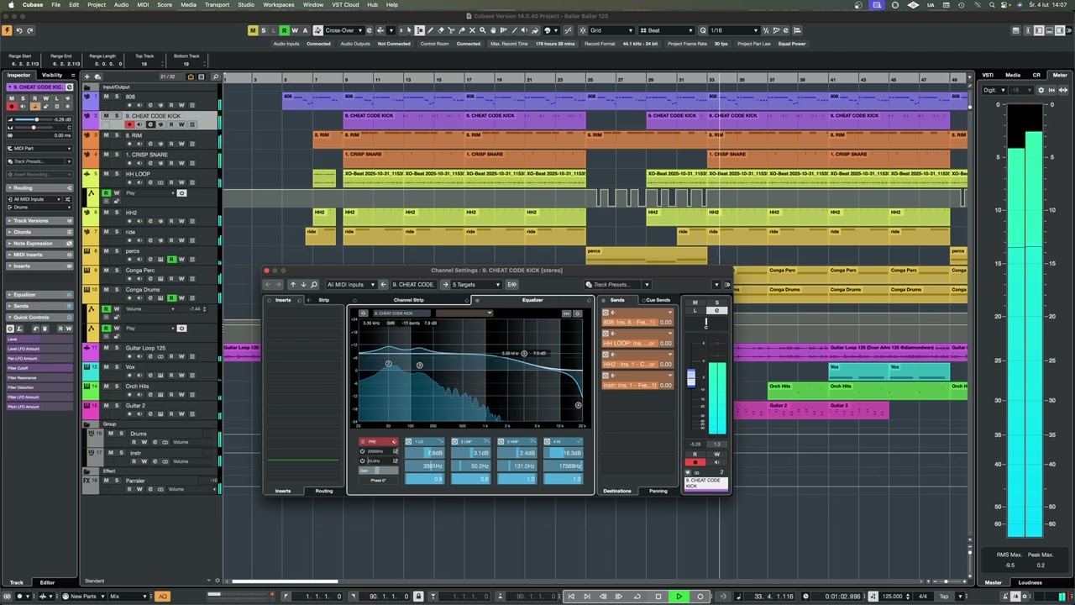Click Go to Project Start transport button
This screenshot has height=605, width=1075.
pos(571,597)
